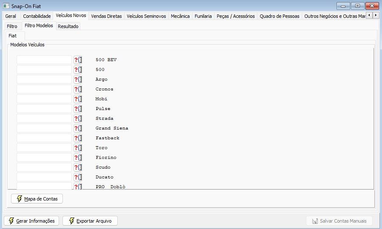Click the Mapa de Contas button
The height and width of the screenshot is (229, 382).
pyautogui.click(x=37, y=199)
